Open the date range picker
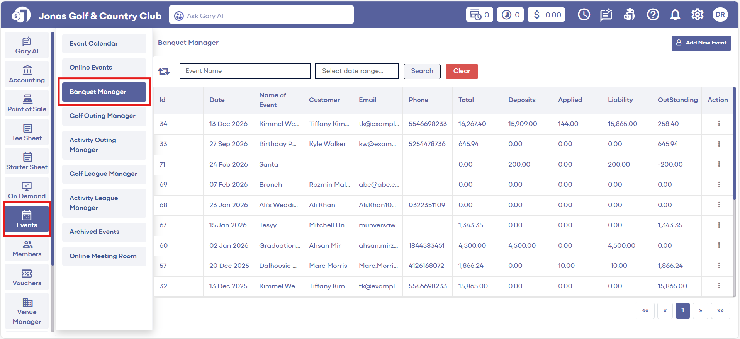This screenshot has height=339, width=740. click(x=356, y=71)
